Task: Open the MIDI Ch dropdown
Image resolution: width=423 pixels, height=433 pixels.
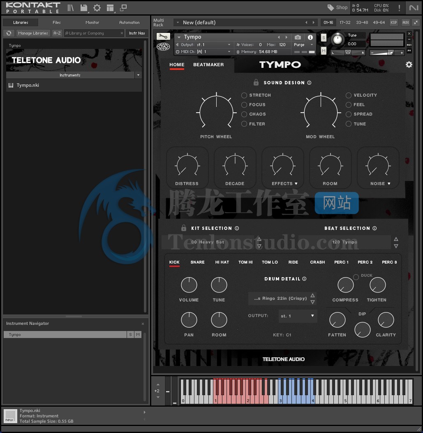Action: tap(229, 52)
